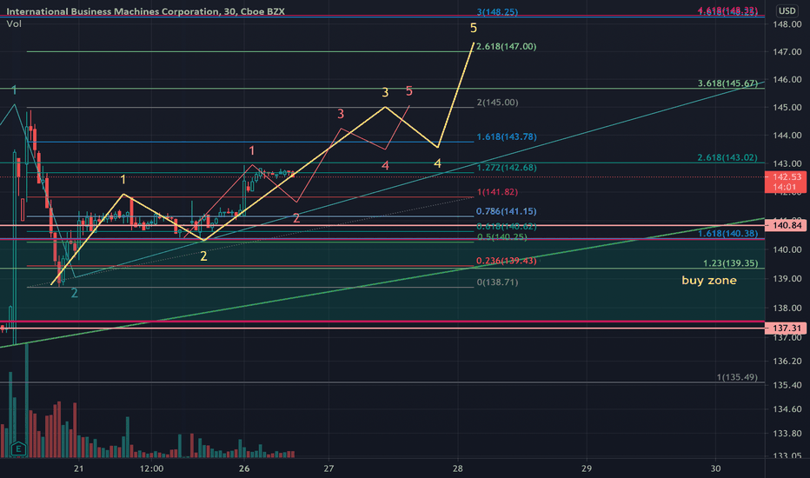
Task: Click the Fibonacci label 0.786(141.15)
Action: pyautogui.click(x=506, y=211)
